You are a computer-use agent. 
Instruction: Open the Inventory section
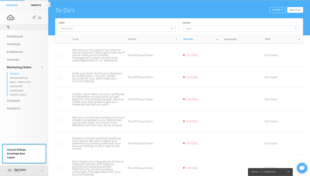pyautogui.click(x=14, y=44)
